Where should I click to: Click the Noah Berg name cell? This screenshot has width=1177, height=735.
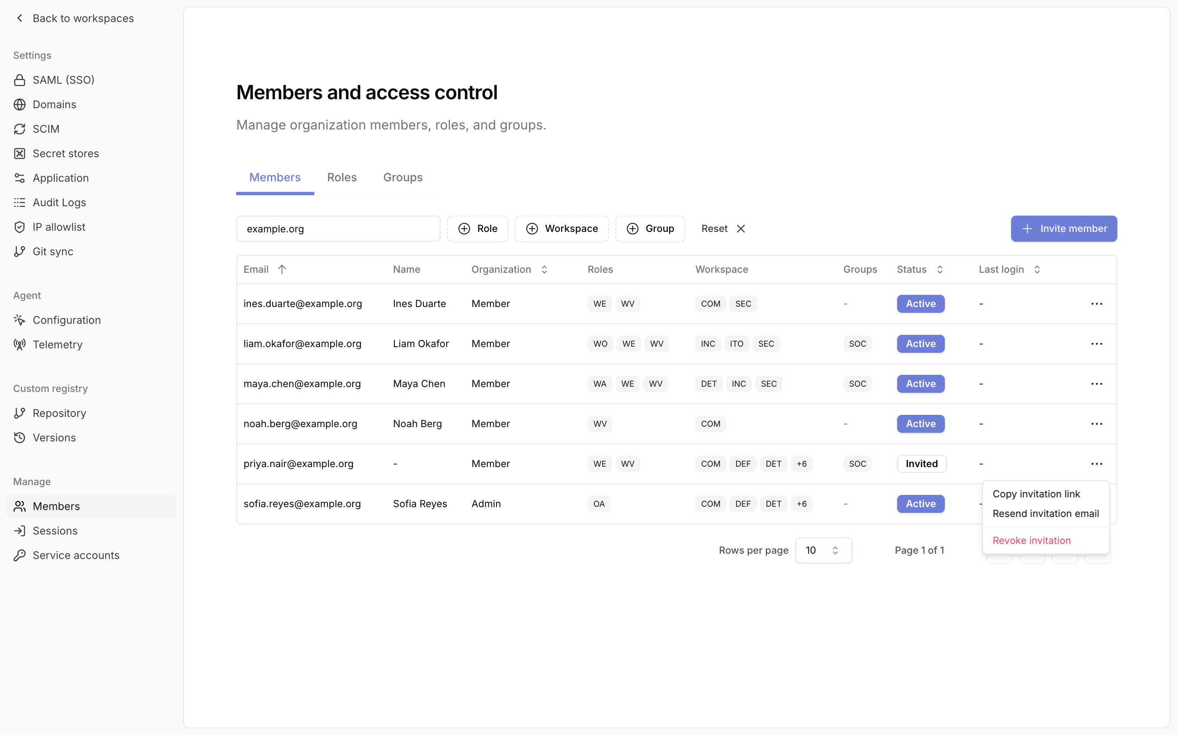pyautogui.click(x=417, y=424)
